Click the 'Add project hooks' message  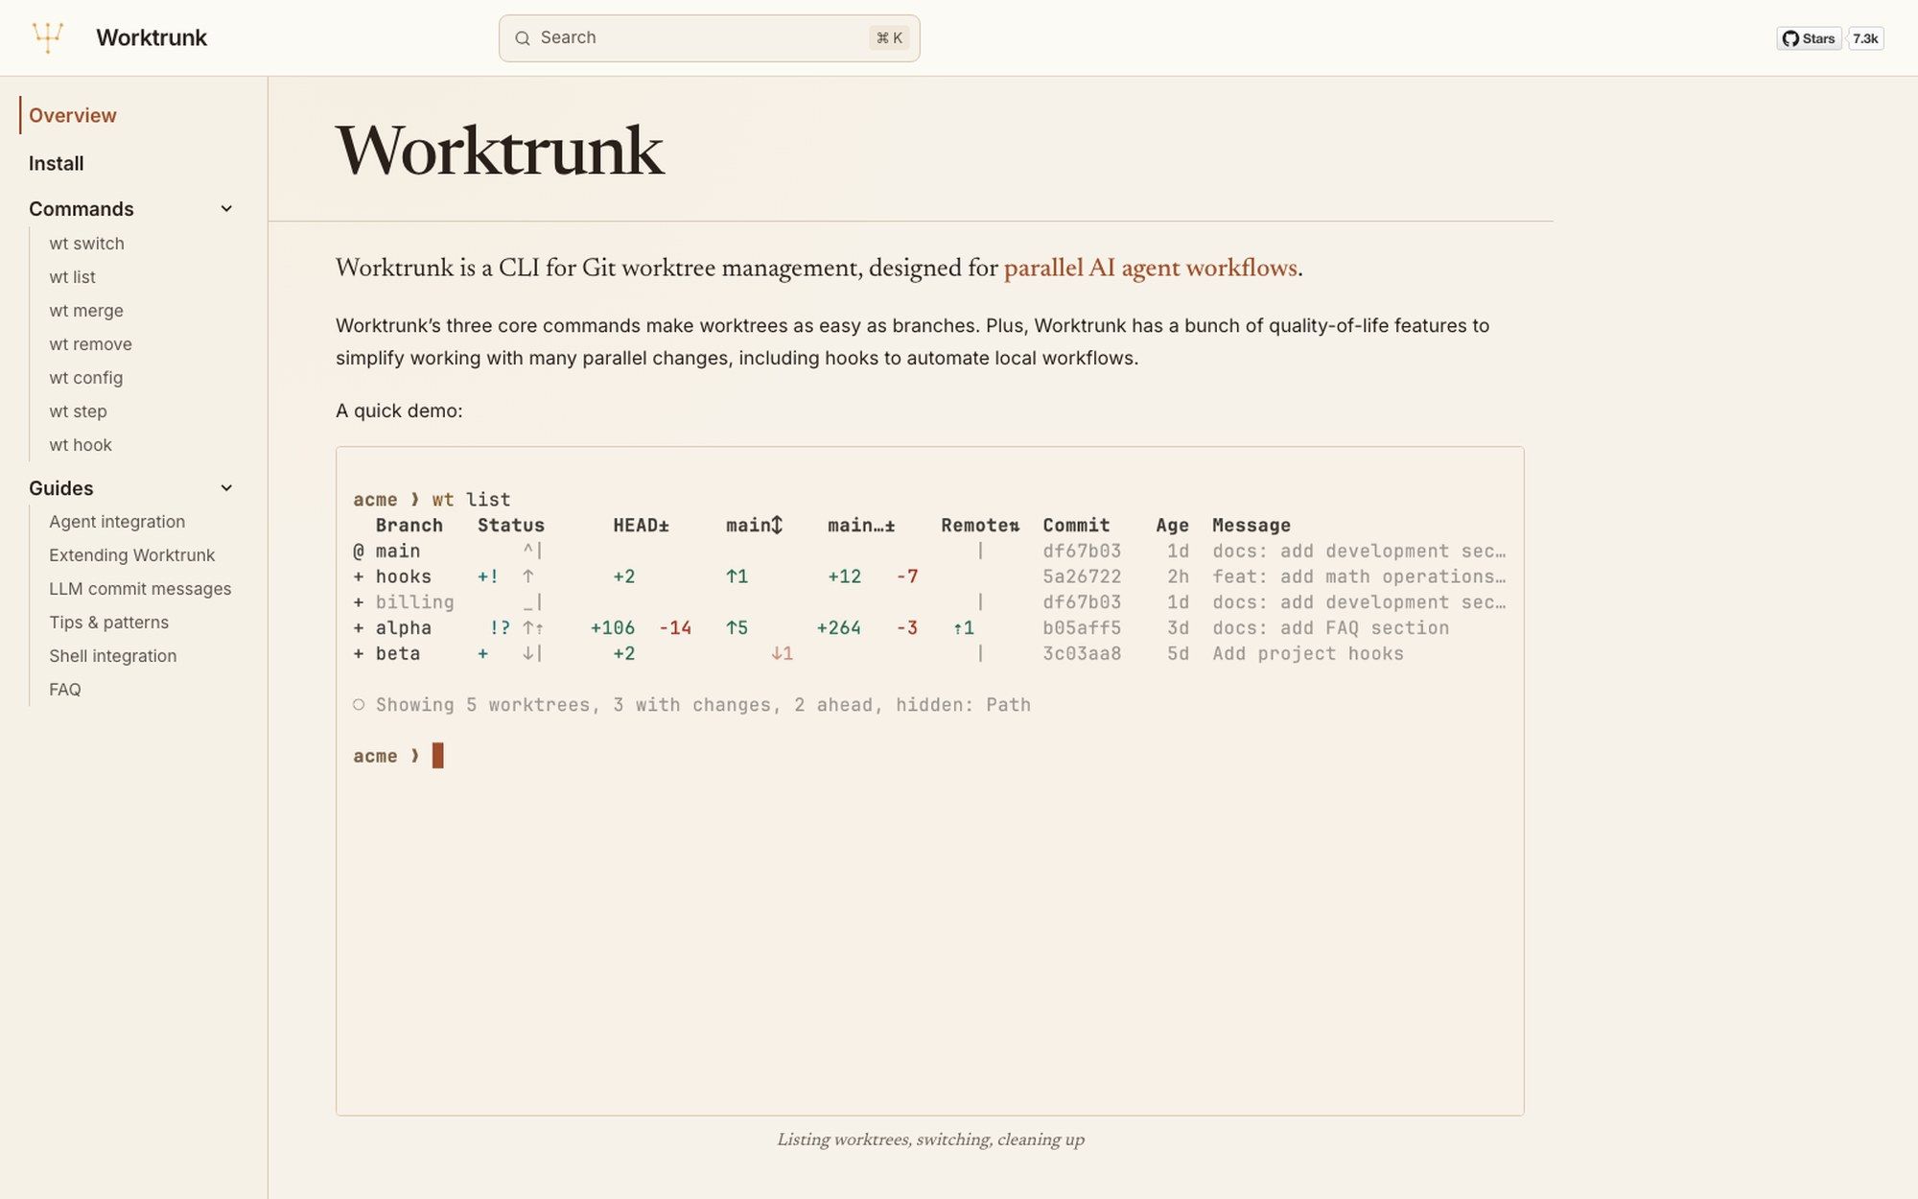point(1308,654)
